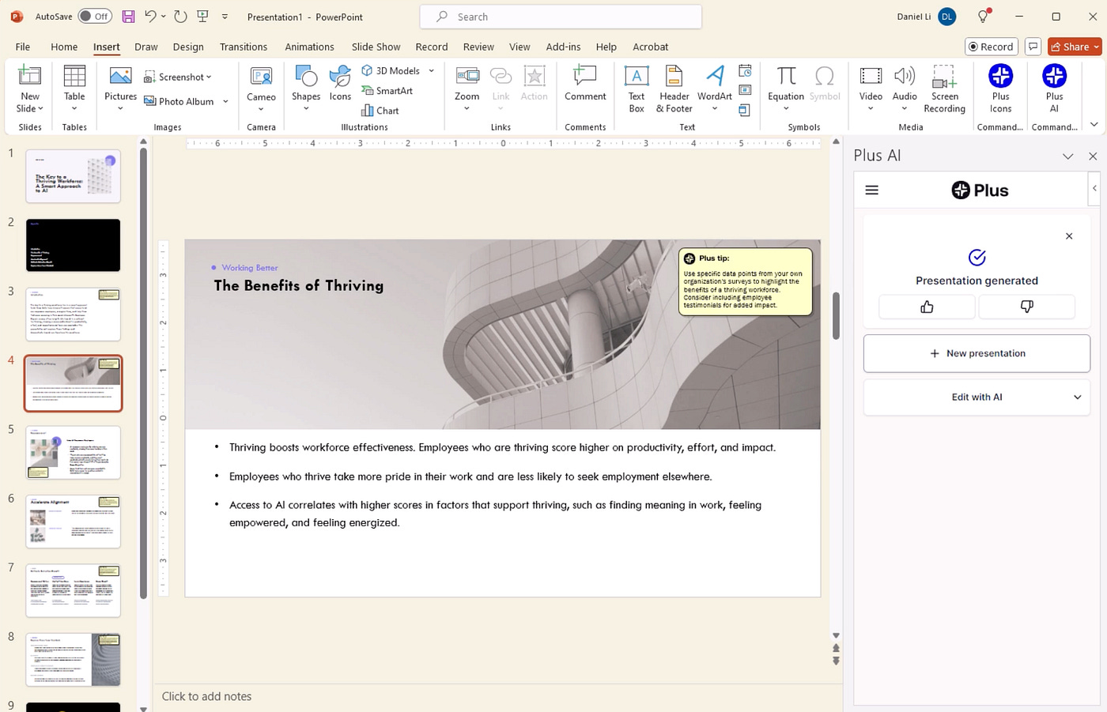Insert WordArt text
The image size is (1107, 712).
click(x=714, y=87)
